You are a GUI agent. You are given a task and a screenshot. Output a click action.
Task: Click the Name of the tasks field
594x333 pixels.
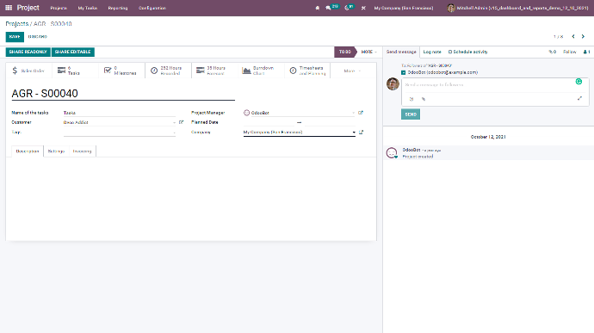(x=120, y=113)
